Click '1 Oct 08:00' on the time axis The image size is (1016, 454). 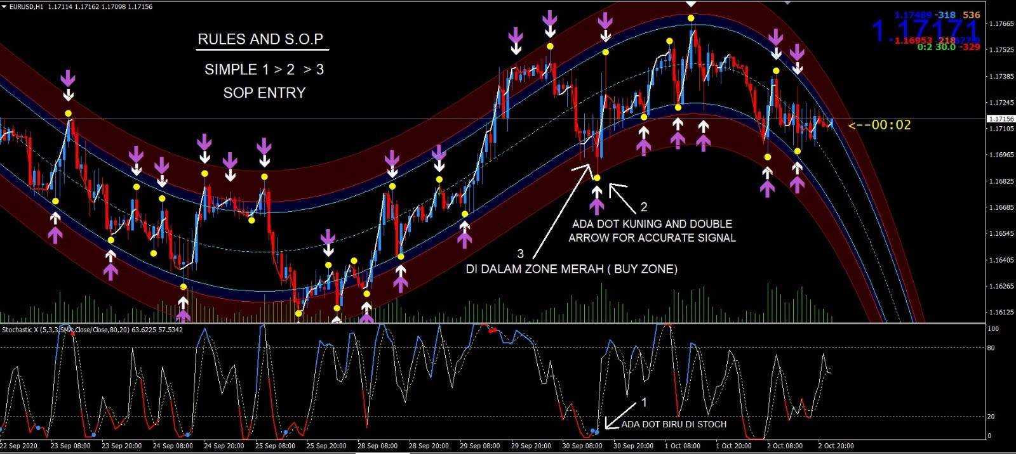(683, 446)
